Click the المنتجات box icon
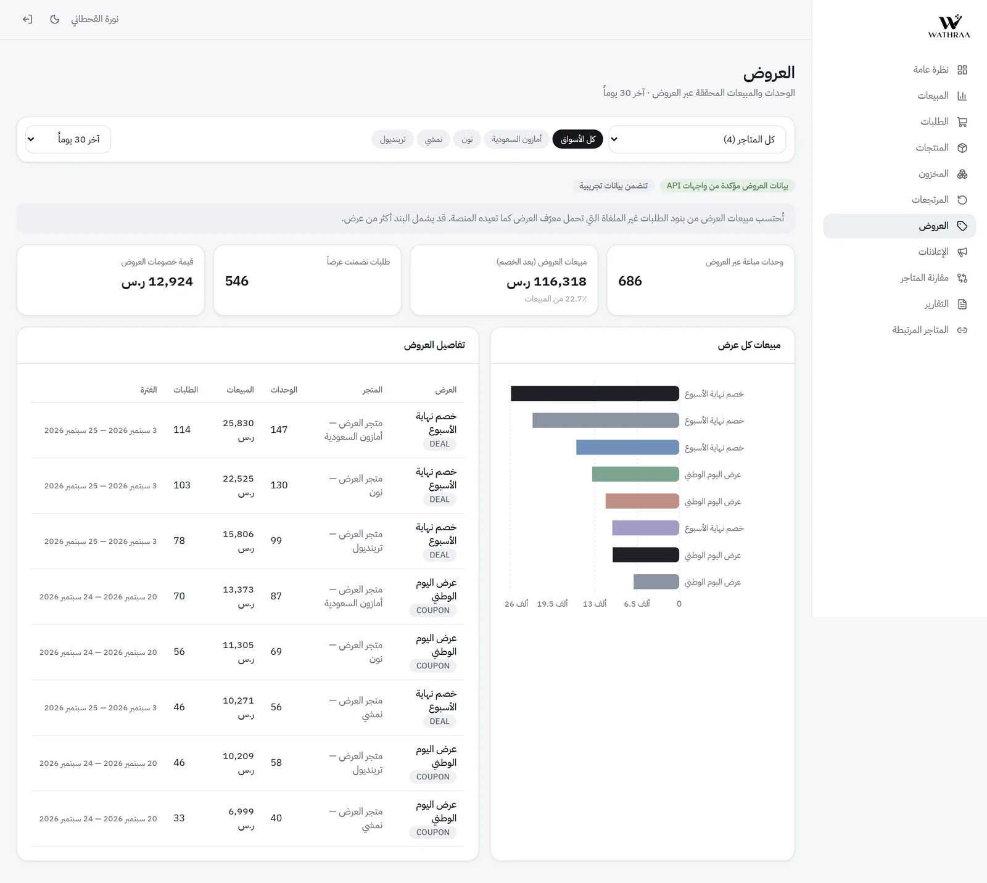The height and width of the screenshot is (883, 987). tap(962, 148)
